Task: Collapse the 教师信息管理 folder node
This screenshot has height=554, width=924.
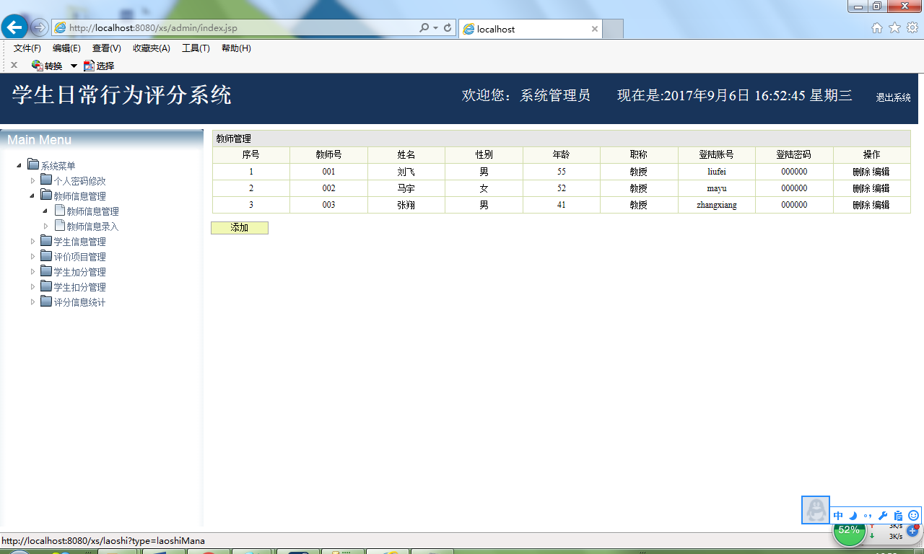Action: 32,195
